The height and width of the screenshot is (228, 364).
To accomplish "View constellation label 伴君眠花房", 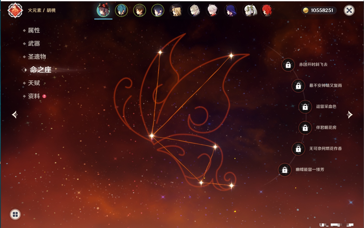I will pyautogui.click(x=326, y=127).
